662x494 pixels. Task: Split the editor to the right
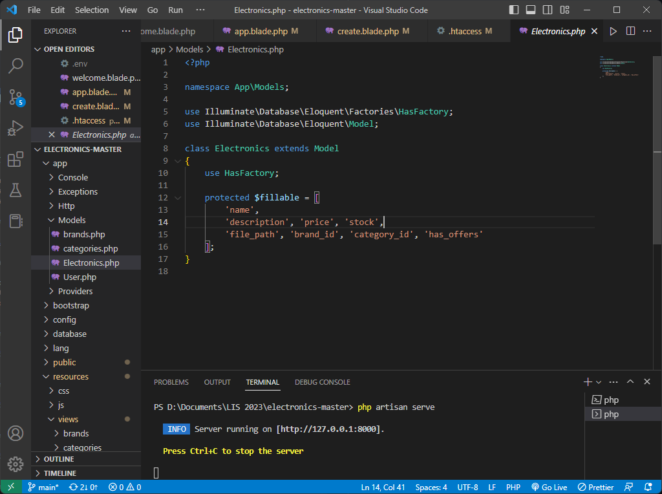tap(630, 31)
